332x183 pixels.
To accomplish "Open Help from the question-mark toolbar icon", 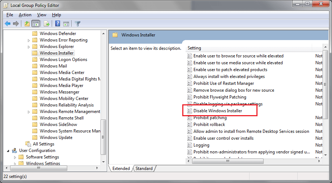I will click(x=58, y=24).
